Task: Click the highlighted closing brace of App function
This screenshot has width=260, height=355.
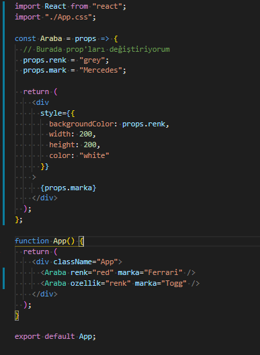Action: (x=17, y=315)
